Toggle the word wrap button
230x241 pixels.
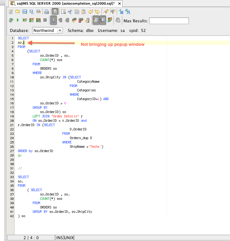(x=55, y=12)
